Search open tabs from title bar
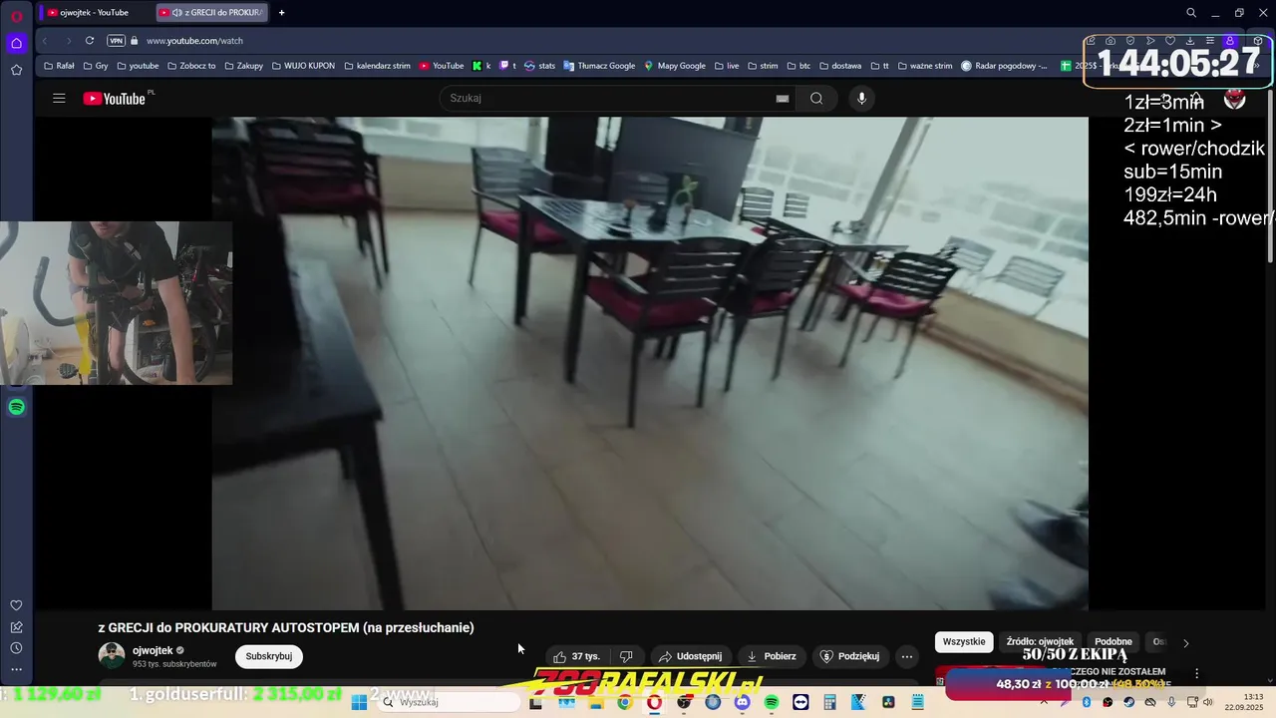 point(1191,13)
